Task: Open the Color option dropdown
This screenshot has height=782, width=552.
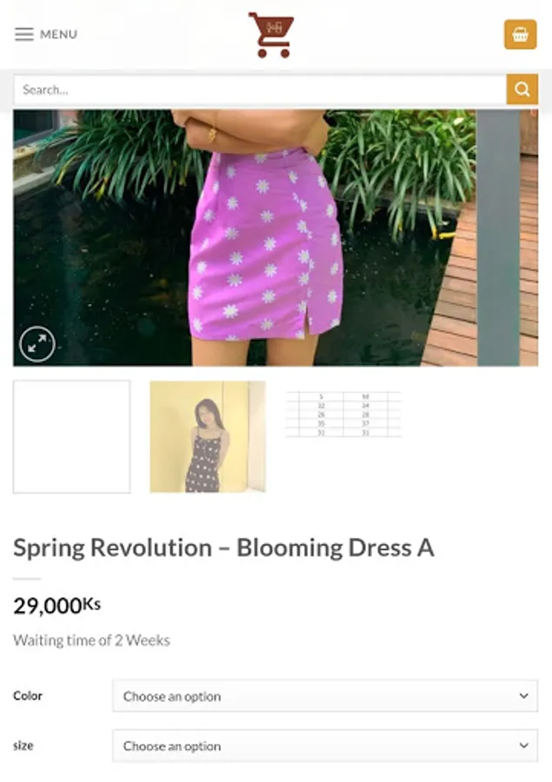Action: [x=325, y=696]
